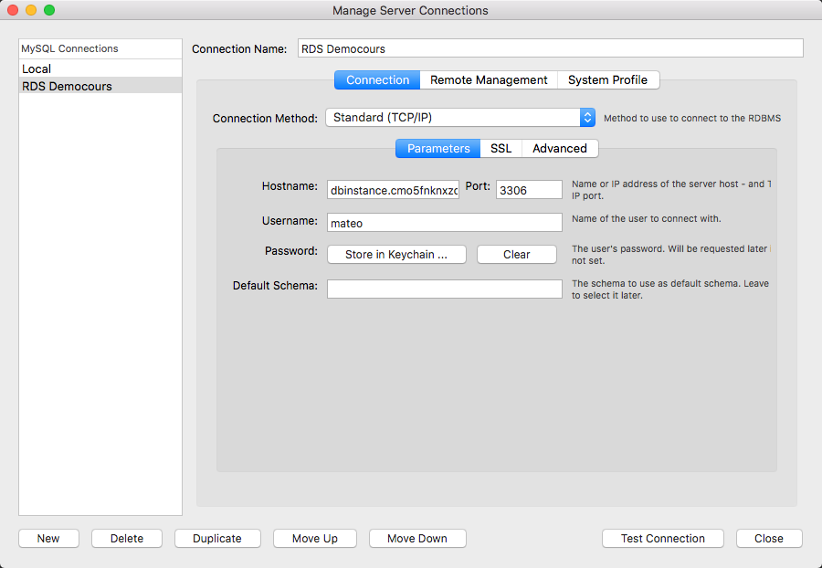Open the System Profile tab
This screenshot has height=568, width=822.
pyautogui.click(x=607, y=80)
